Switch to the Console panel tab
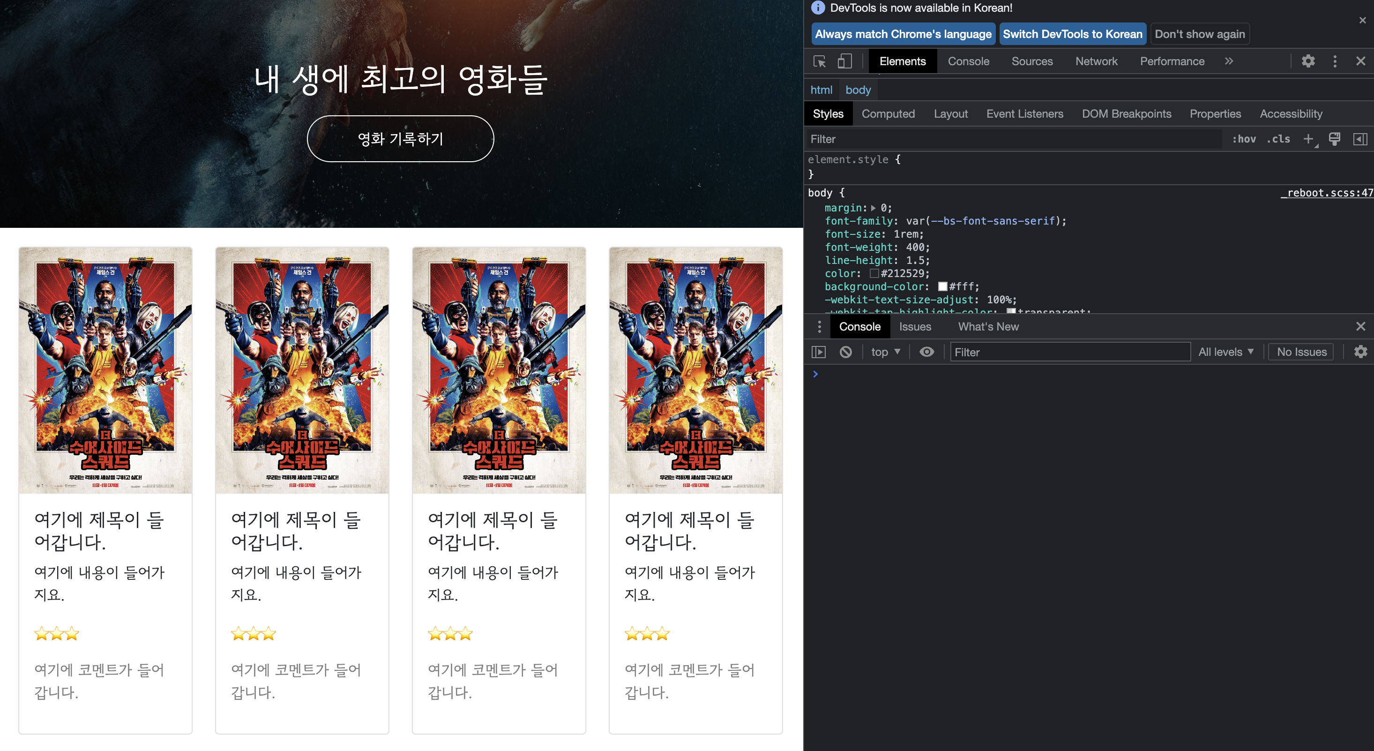 [968, 61]
